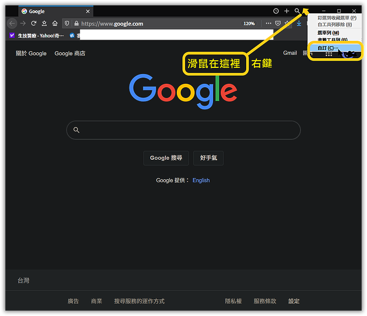Click the Google logo
Image resolution: width=367 pixels, height=316 pixels.
tap(183, 91)
